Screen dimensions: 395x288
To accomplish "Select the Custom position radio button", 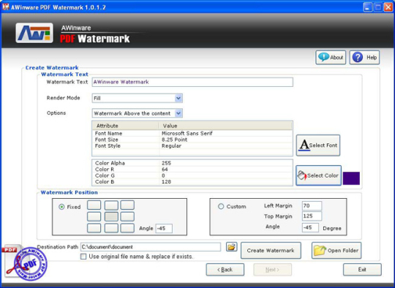I will (221, 206).
